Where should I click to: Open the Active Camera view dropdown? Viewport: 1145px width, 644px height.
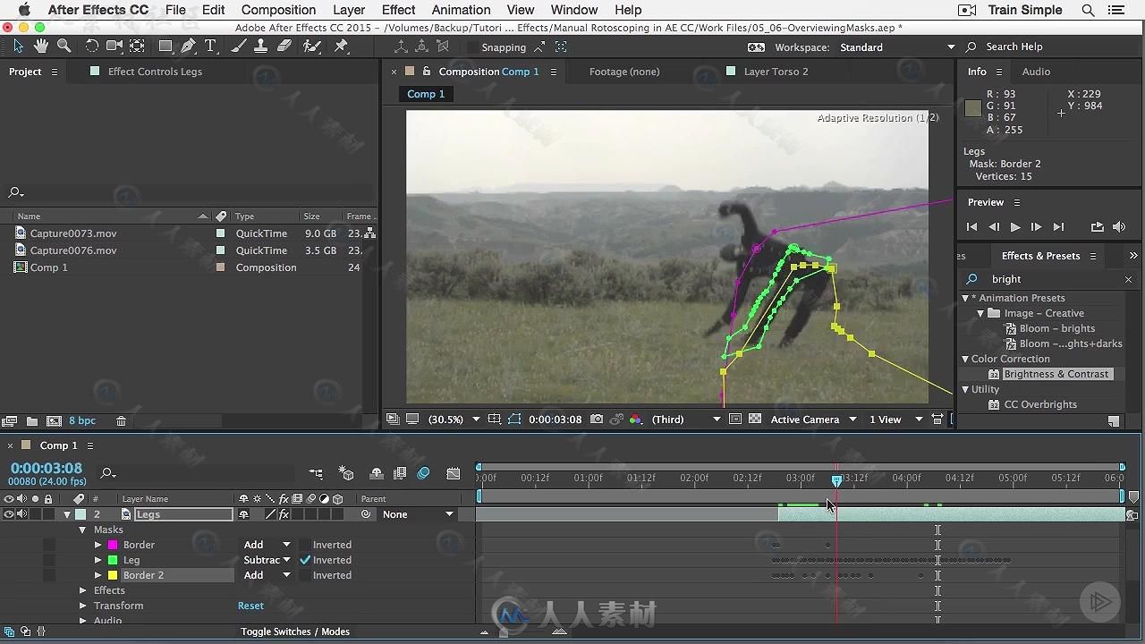pos(813,419)
